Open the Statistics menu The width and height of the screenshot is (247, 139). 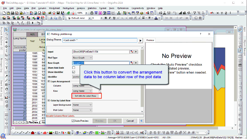(92, 8)
